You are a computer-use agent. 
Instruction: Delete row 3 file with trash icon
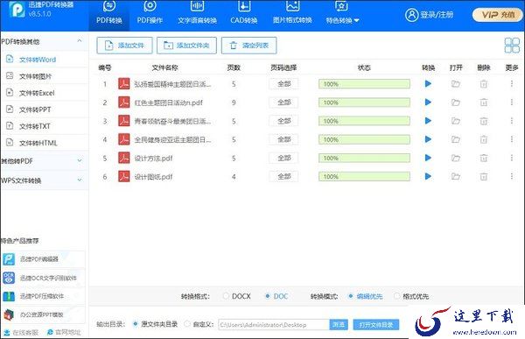click(484, 121)
